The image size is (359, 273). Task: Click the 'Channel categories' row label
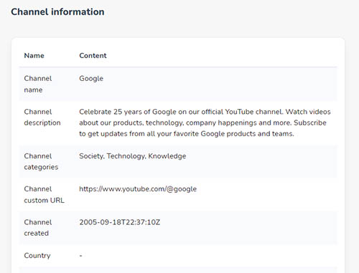41,161
